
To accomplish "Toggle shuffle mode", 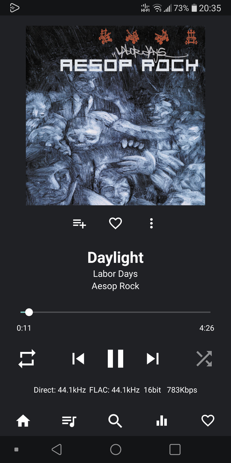I will tap(204, 358).
